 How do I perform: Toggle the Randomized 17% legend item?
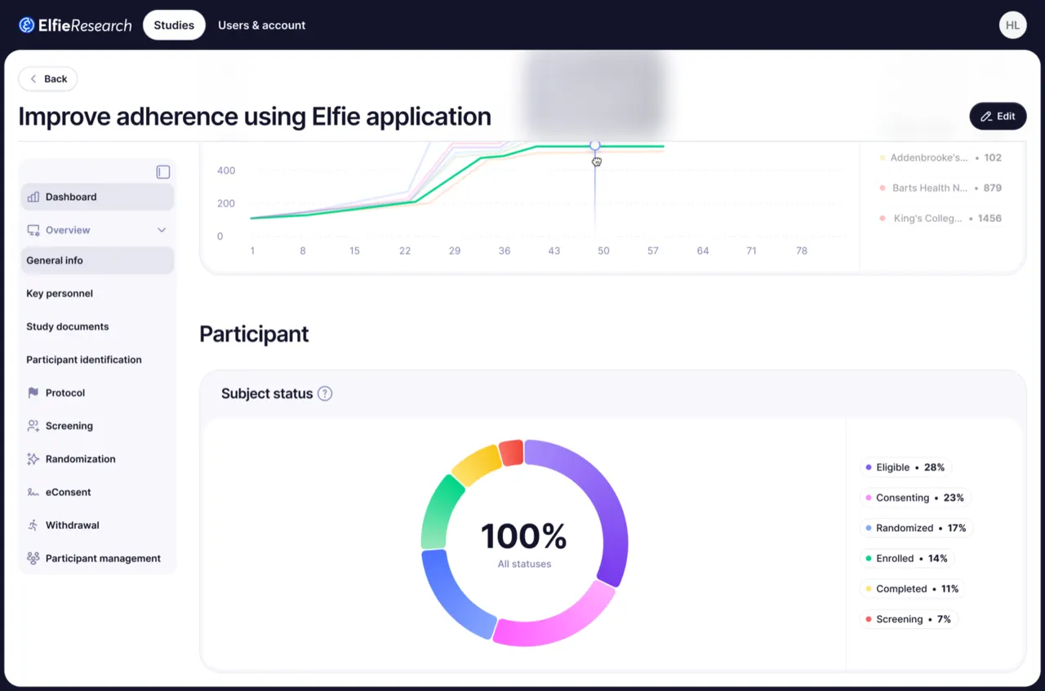point(916,528)
